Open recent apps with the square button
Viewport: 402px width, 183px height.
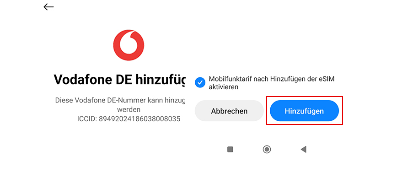(x=230, y=149)
